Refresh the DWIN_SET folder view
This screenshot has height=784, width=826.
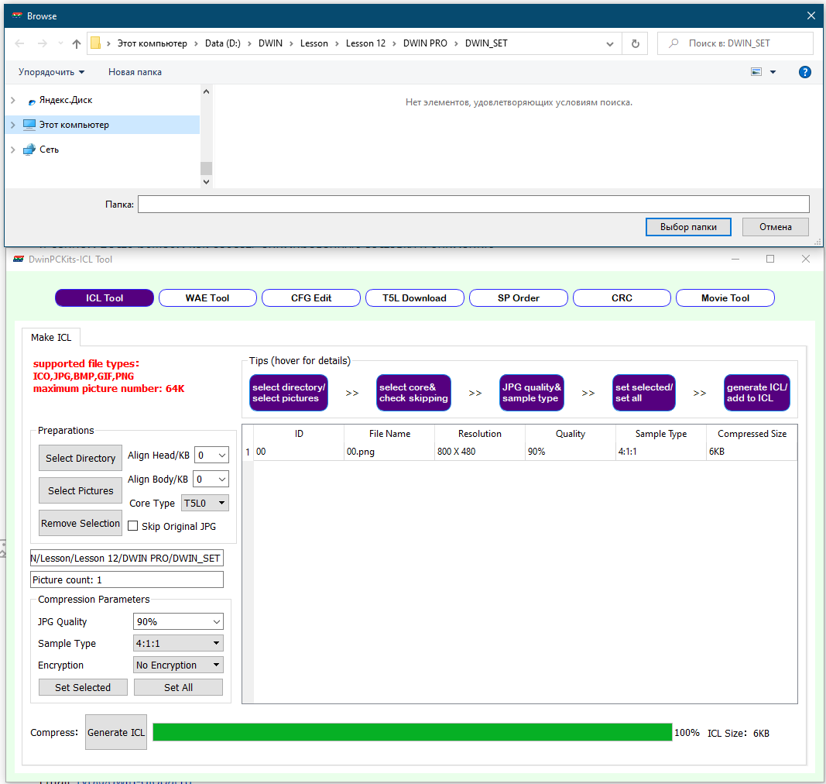636,43
